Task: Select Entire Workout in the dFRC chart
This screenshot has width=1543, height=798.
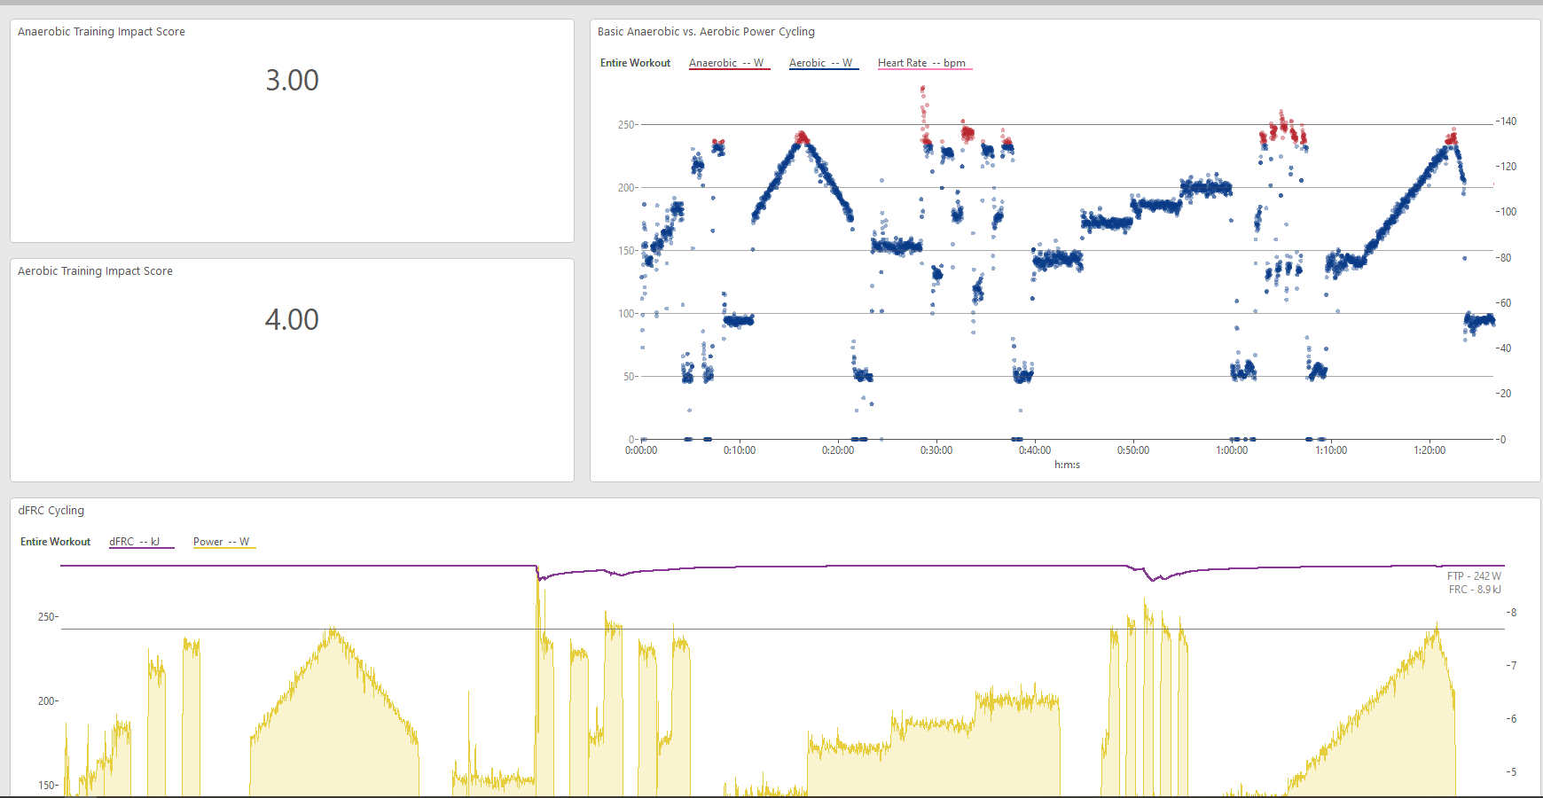Action: [55, 542]
